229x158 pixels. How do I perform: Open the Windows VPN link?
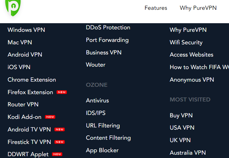pyautogui.click(x=26, y=30)
